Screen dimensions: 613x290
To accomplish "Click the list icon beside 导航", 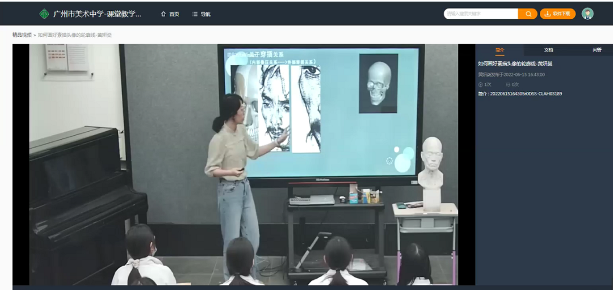I will (195, 14).
